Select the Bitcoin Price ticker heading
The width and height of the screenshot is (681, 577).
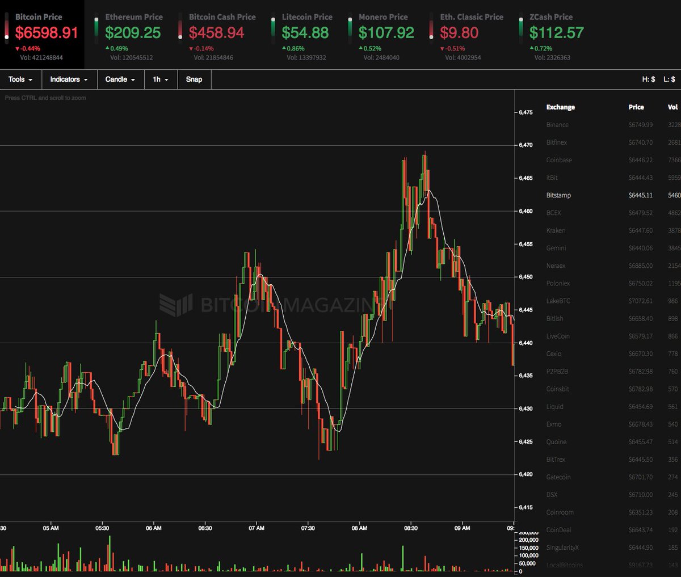[39, 17]
